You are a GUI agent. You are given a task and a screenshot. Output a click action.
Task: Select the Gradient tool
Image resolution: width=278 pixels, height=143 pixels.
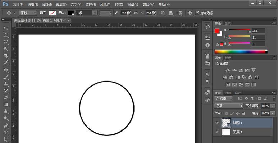(x=6, y=104)
